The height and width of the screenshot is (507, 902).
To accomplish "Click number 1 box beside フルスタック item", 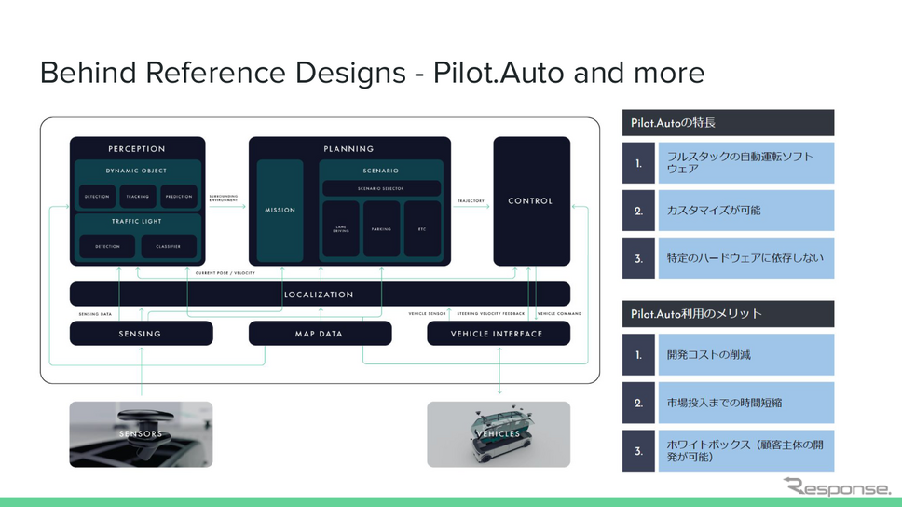I will point(638,163).
